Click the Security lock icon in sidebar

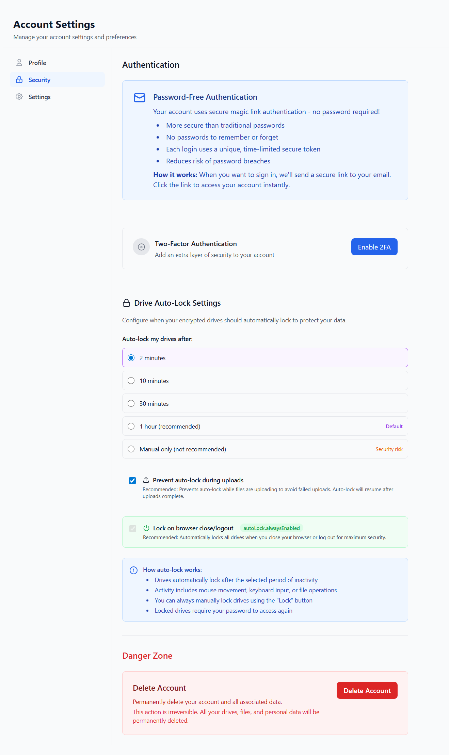[19, 80]
